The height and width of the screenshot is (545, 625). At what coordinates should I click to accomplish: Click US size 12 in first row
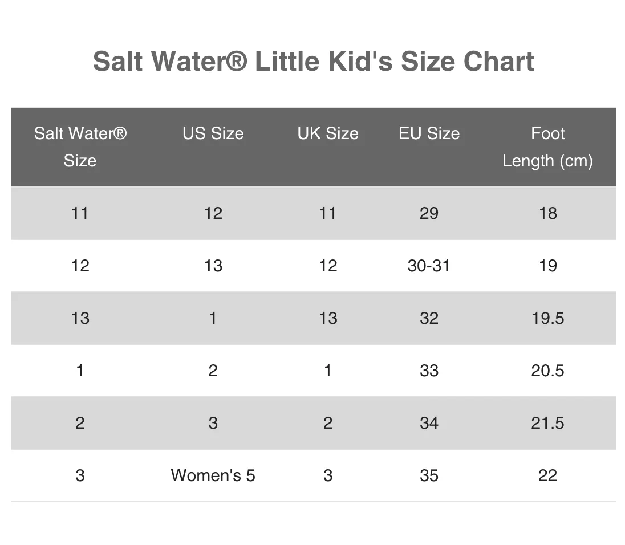tap(213, 214)
